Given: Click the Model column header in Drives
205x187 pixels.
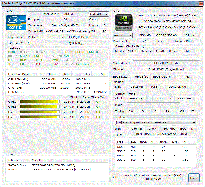Looking at the screenshot, I should (66, 160).
